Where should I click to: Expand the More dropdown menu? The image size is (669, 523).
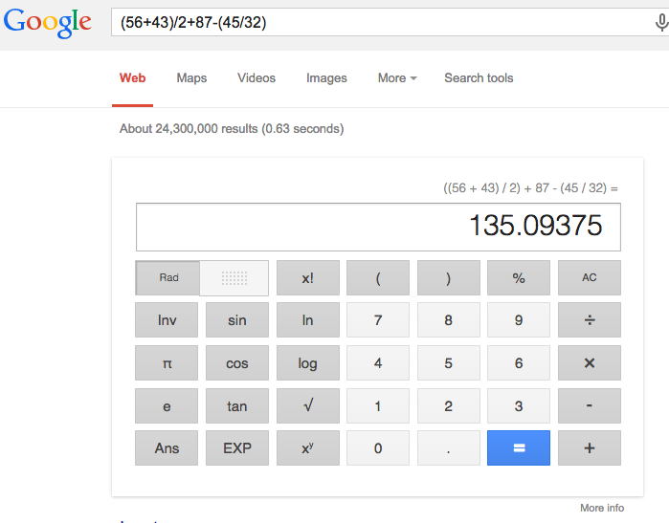[397, 78]
